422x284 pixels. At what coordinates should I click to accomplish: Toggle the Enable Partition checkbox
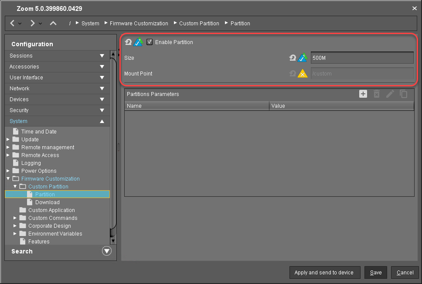tap(150, 42)
